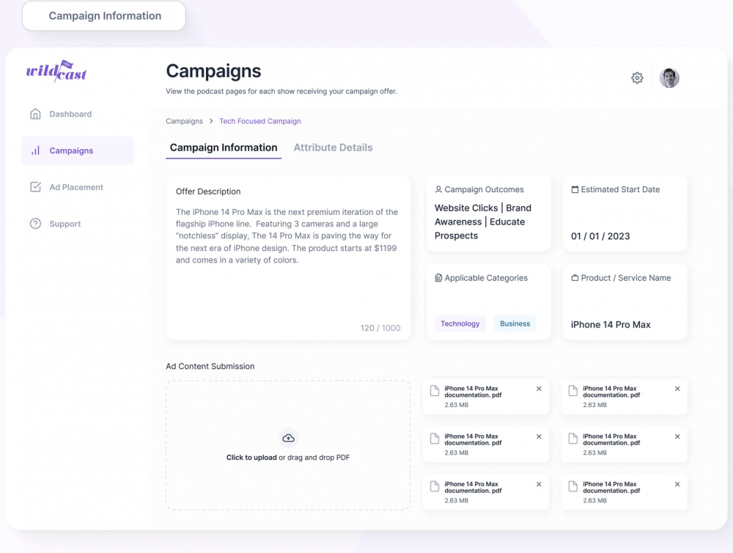Click the Ad Content Submission heading
Image resolution: width=733 pixels, height=553 pixels.
(x=210, y=366)
